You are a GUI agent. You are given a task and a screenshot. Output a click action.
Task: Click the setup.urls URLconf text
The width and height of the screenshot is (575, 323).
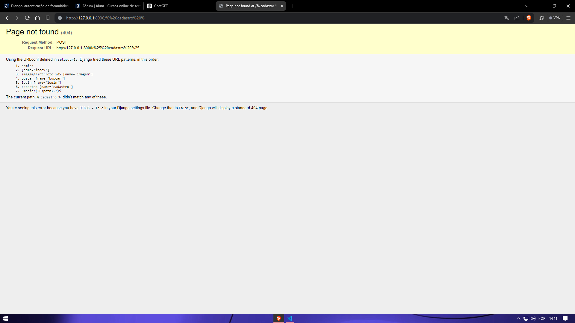(67, 60)
